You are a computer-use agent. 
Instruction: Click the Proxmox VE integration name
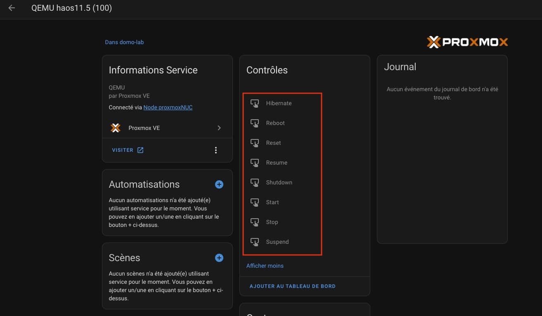pyautogui.click(x=144, y=128)
